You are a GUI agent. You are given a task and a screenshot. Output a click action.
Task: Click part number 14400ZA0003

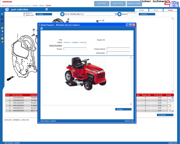[18, 111]
